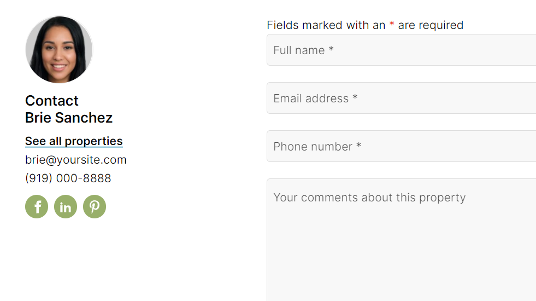Screen dimensions: 536x301
Task: Click the red asterisk in required notice
Action: coord(392,24)
